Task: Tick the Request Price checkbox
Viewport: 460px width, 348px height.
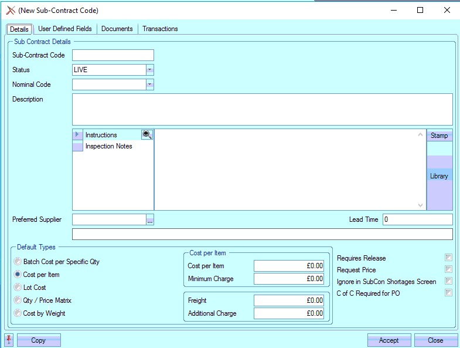Action: pos(448,269)
